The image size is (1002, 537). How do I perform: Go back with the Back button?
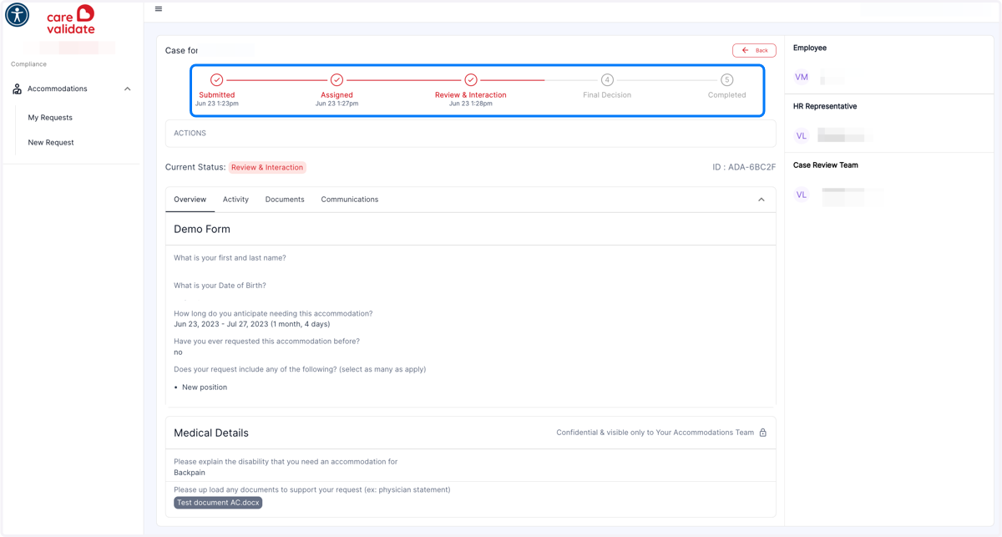(x=754, y=50)
